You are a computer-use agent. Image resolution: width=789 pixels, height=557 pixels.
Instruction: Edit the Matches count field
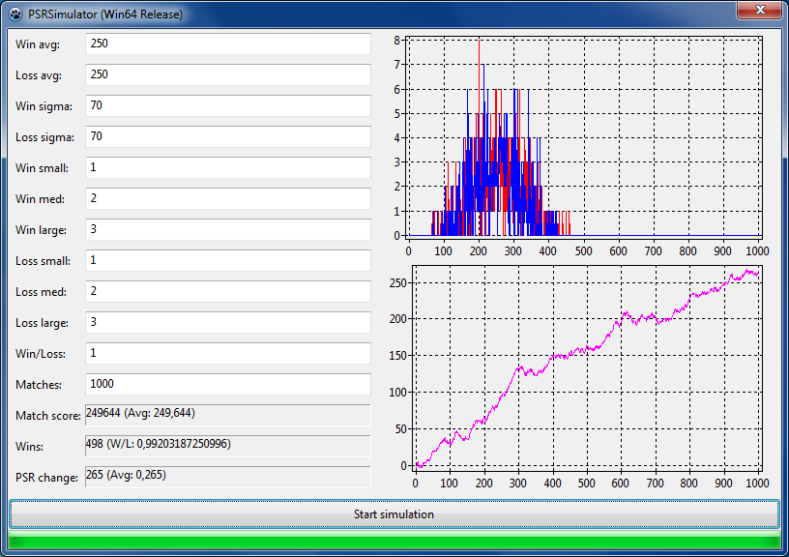click(228, 385)
